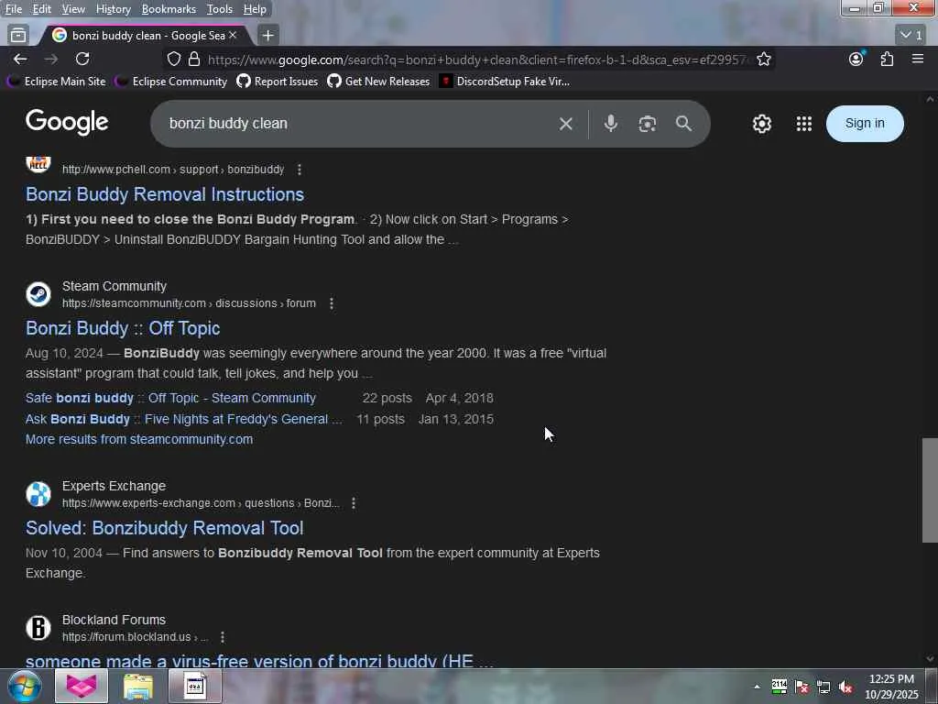The height and width of the screenshot is (704, 938).
Task: Open the third taskbar application icon
Action: click(x=195, y=687)
